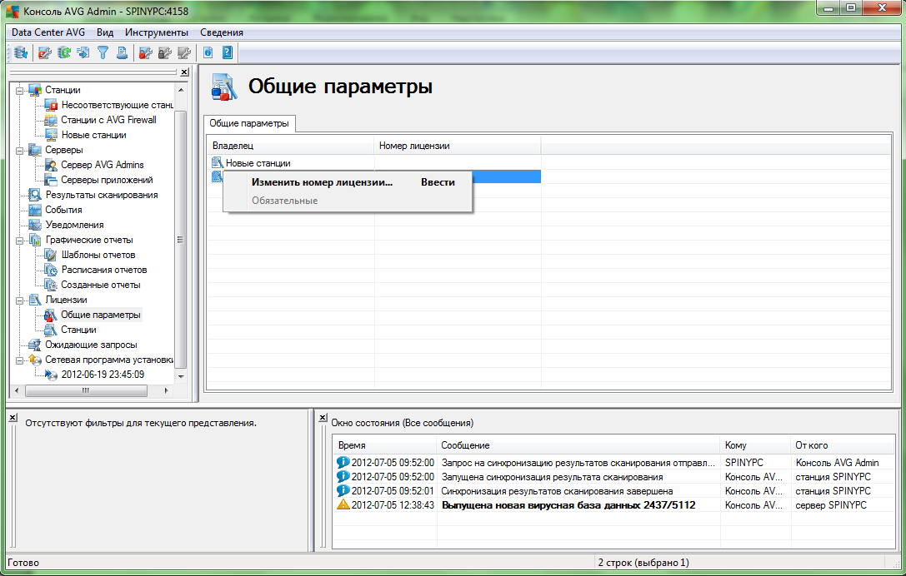Click the green refresh database toolbar icon
Image resolution: width=906 pixels, height=576 pixels.
(x=64, y=52)
